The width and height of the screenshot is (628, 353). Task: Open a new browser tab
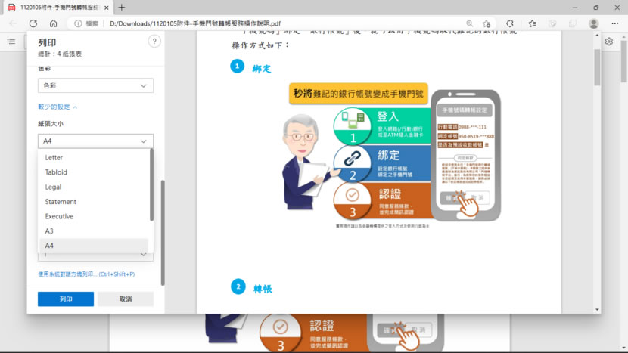click(121, 7)
